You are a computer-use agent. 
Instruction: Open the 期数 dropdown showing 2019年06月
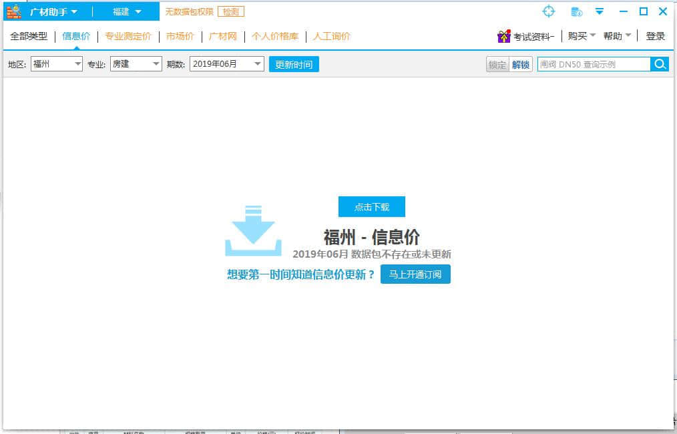(x=227, y=64)
